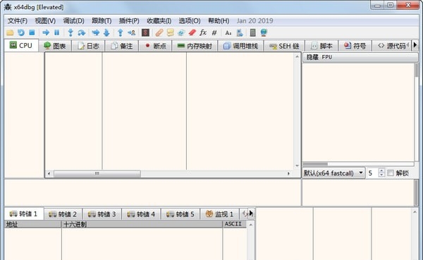The image size is (423, 260).
Task: Switch to the 日志 log tab
Action: 88,46
